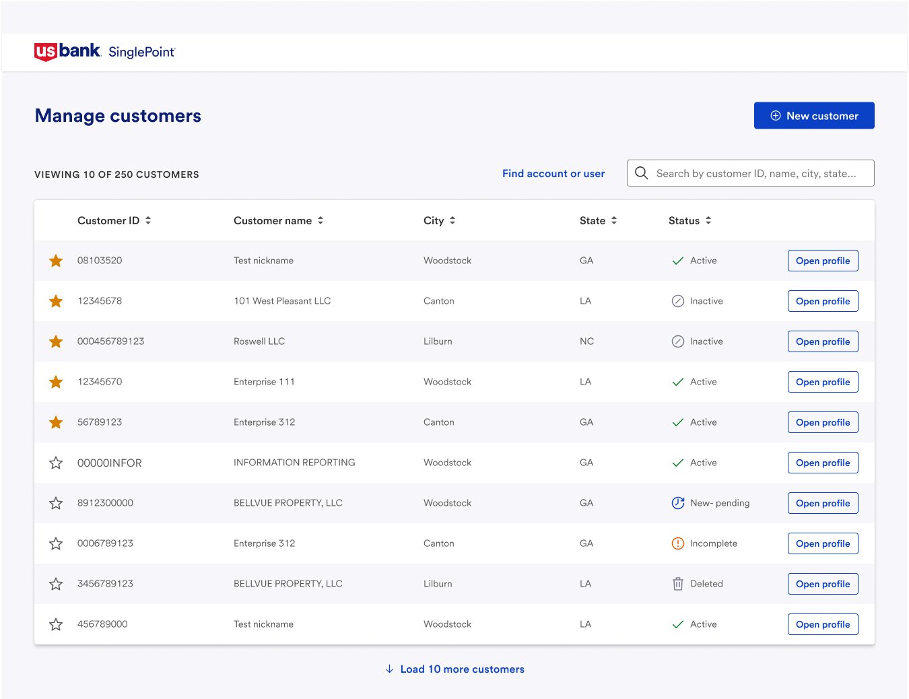The width and height of the screenshot is (909, 699).
Task: Click Active checkmark icon for Enterprise 111
Action: pyautogui.click(x=678, y=382)
